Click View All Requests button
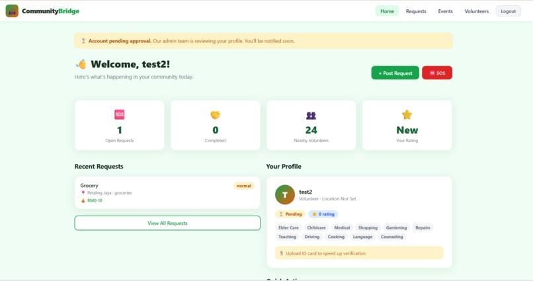 [x=167, y=223]
